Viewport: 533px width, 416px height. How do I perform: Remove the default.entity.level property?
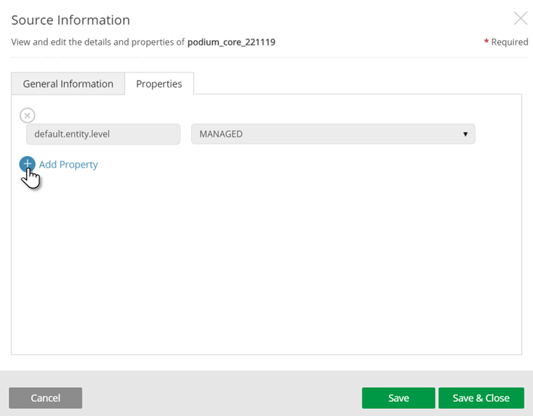tap(27, 115)
